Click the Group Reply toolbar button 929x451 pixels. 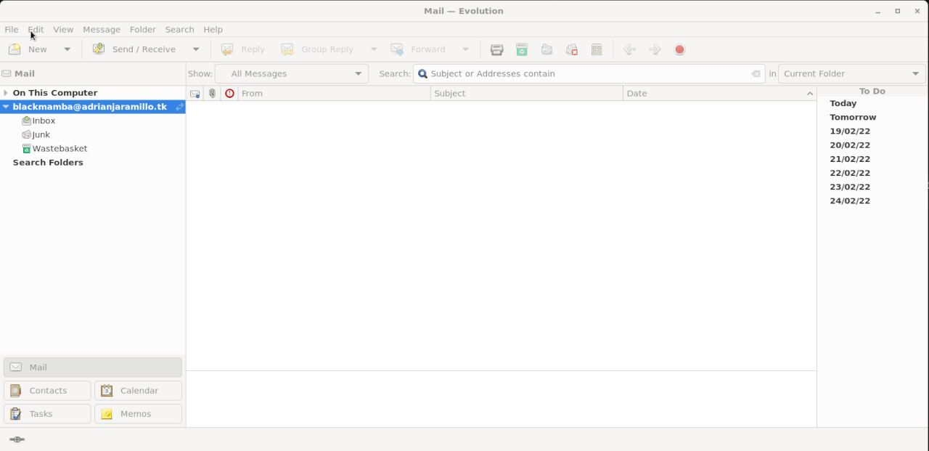[x=318, y=49]
